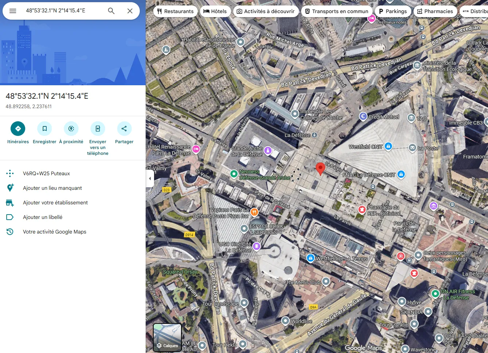
Task: Open À proximité nearby search icon
Action: [x=71, y=128]
